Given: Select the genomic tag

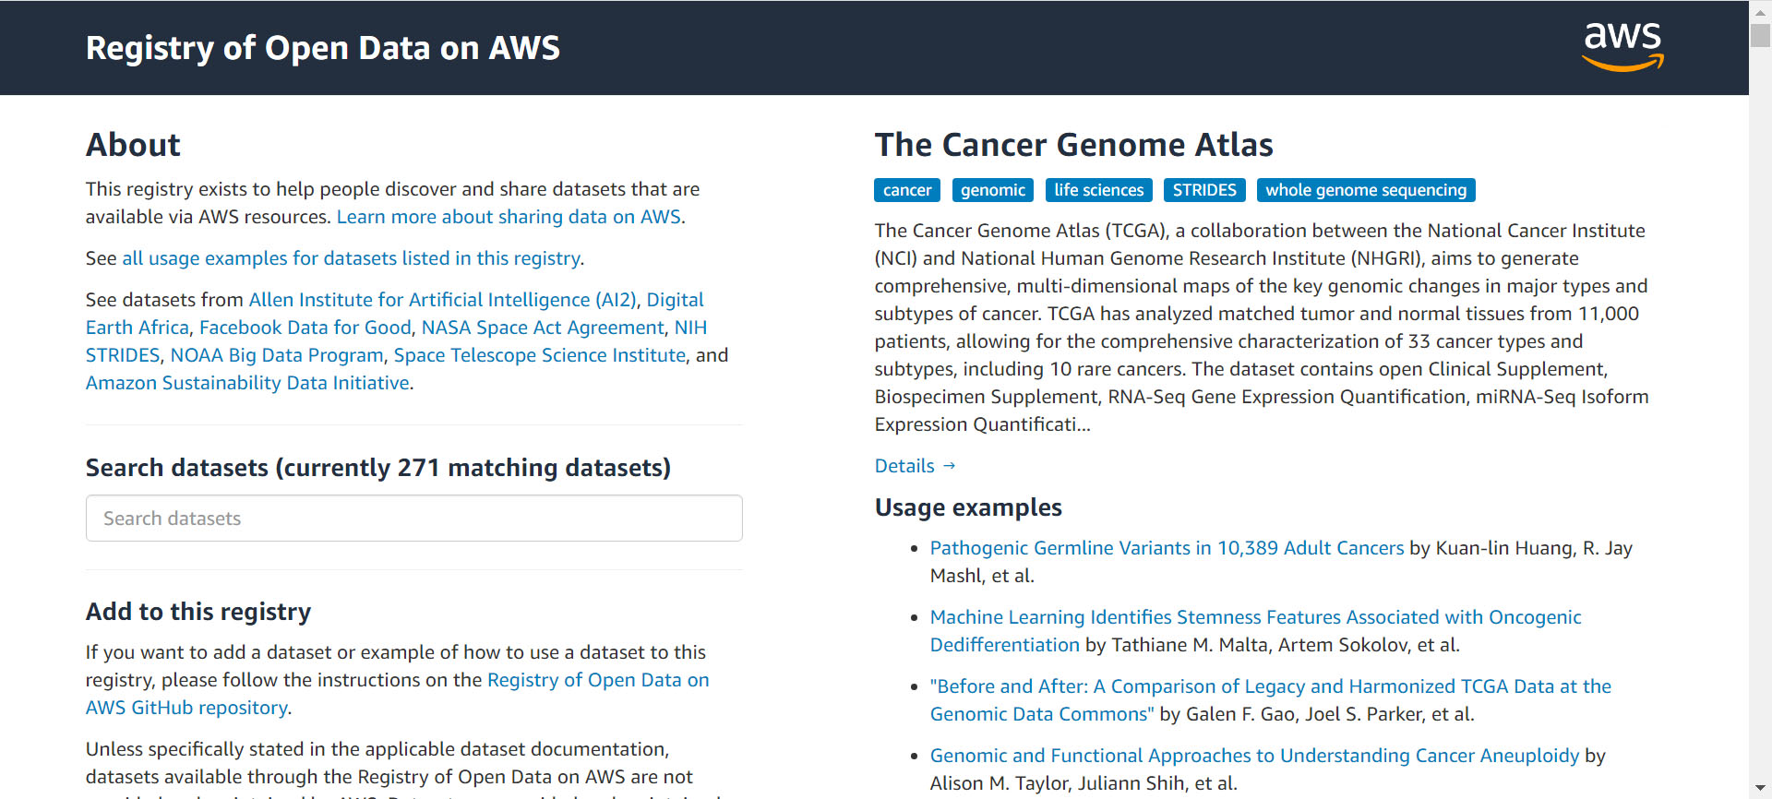Looking at the screenshot, I should (993, 190).
